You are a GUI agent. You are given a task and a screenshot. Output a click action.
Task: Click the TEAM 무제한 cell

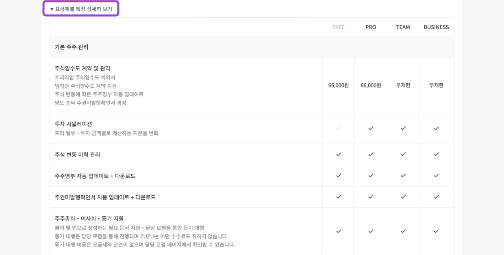click(403, 85)
